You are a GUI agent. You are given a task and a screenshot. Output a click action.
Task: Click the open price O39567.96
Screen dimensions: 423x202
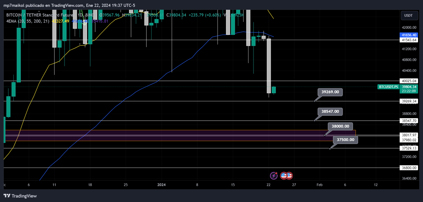[x=110, y=15]
